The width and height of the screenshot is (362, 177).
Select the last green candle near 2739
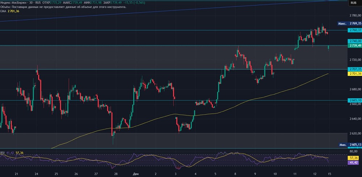point(329,48)
